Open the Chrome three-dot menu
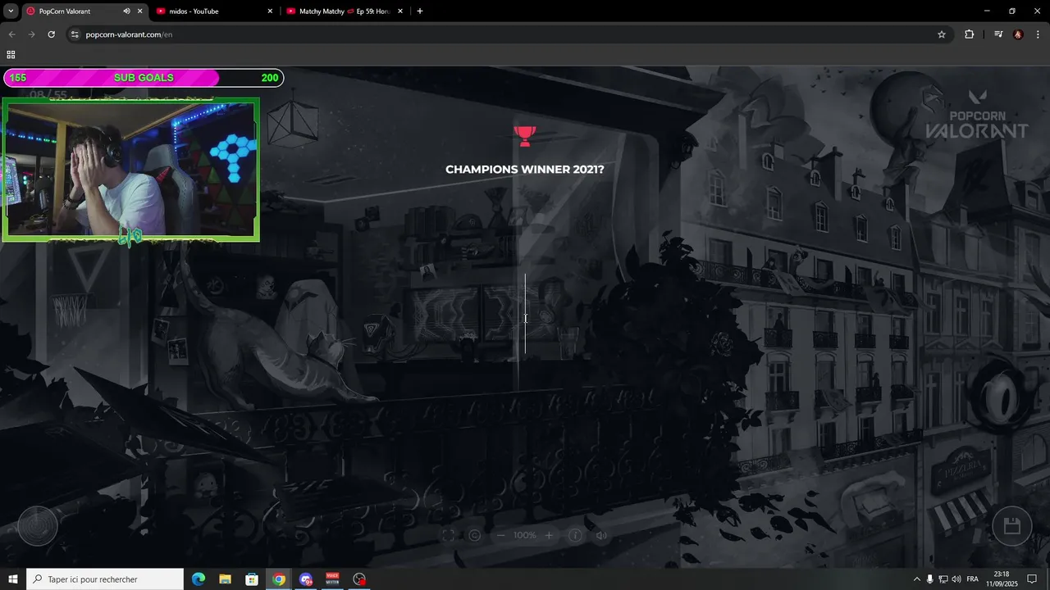 pos(1039,34)
